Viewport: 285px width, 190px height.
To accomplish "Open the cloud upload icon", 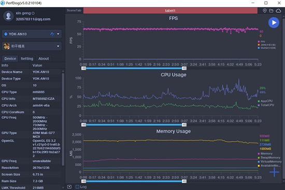I will 278,11.
